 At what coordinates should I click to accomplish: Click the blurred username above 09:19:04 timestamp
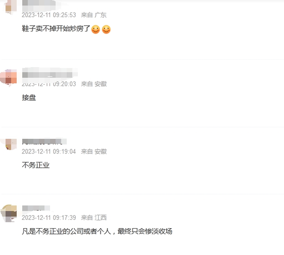44,141
